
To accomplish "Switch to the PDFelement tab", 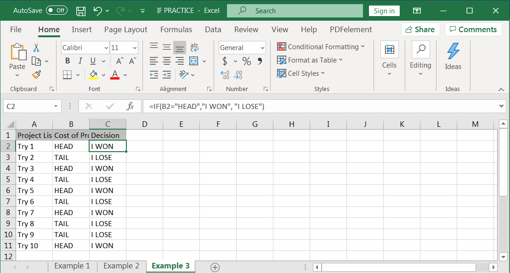I will tap(351, 29).
